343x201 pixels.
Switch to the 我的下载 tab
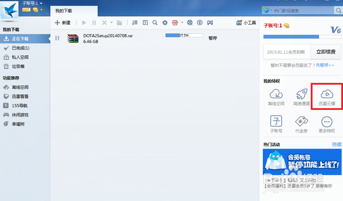(x=74, y=11)
